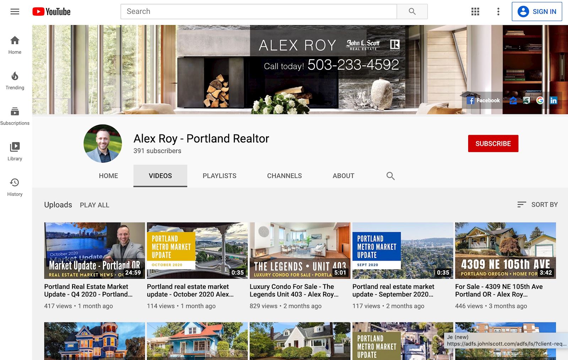Viewport: 568px width, 360px height.
Task: Open Library in the sidebar
Action: pyautogui.click(x=15, y=152)
